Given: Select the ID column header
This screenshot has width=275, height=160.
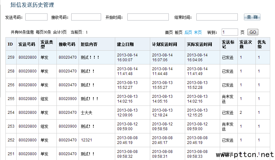Looking at the screenshot, I should coord(10,44).
